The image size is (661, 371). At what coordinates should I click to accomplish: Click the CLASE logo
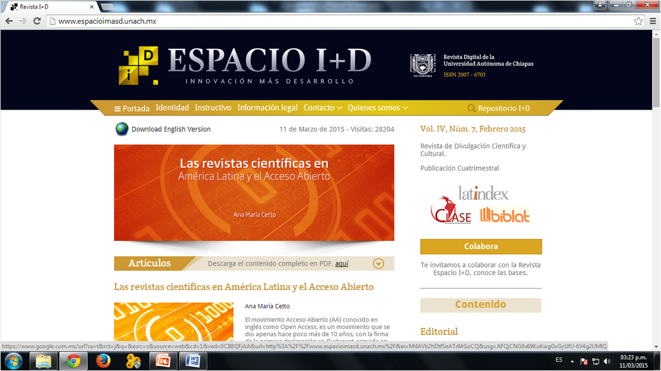(x=451, y=211)
